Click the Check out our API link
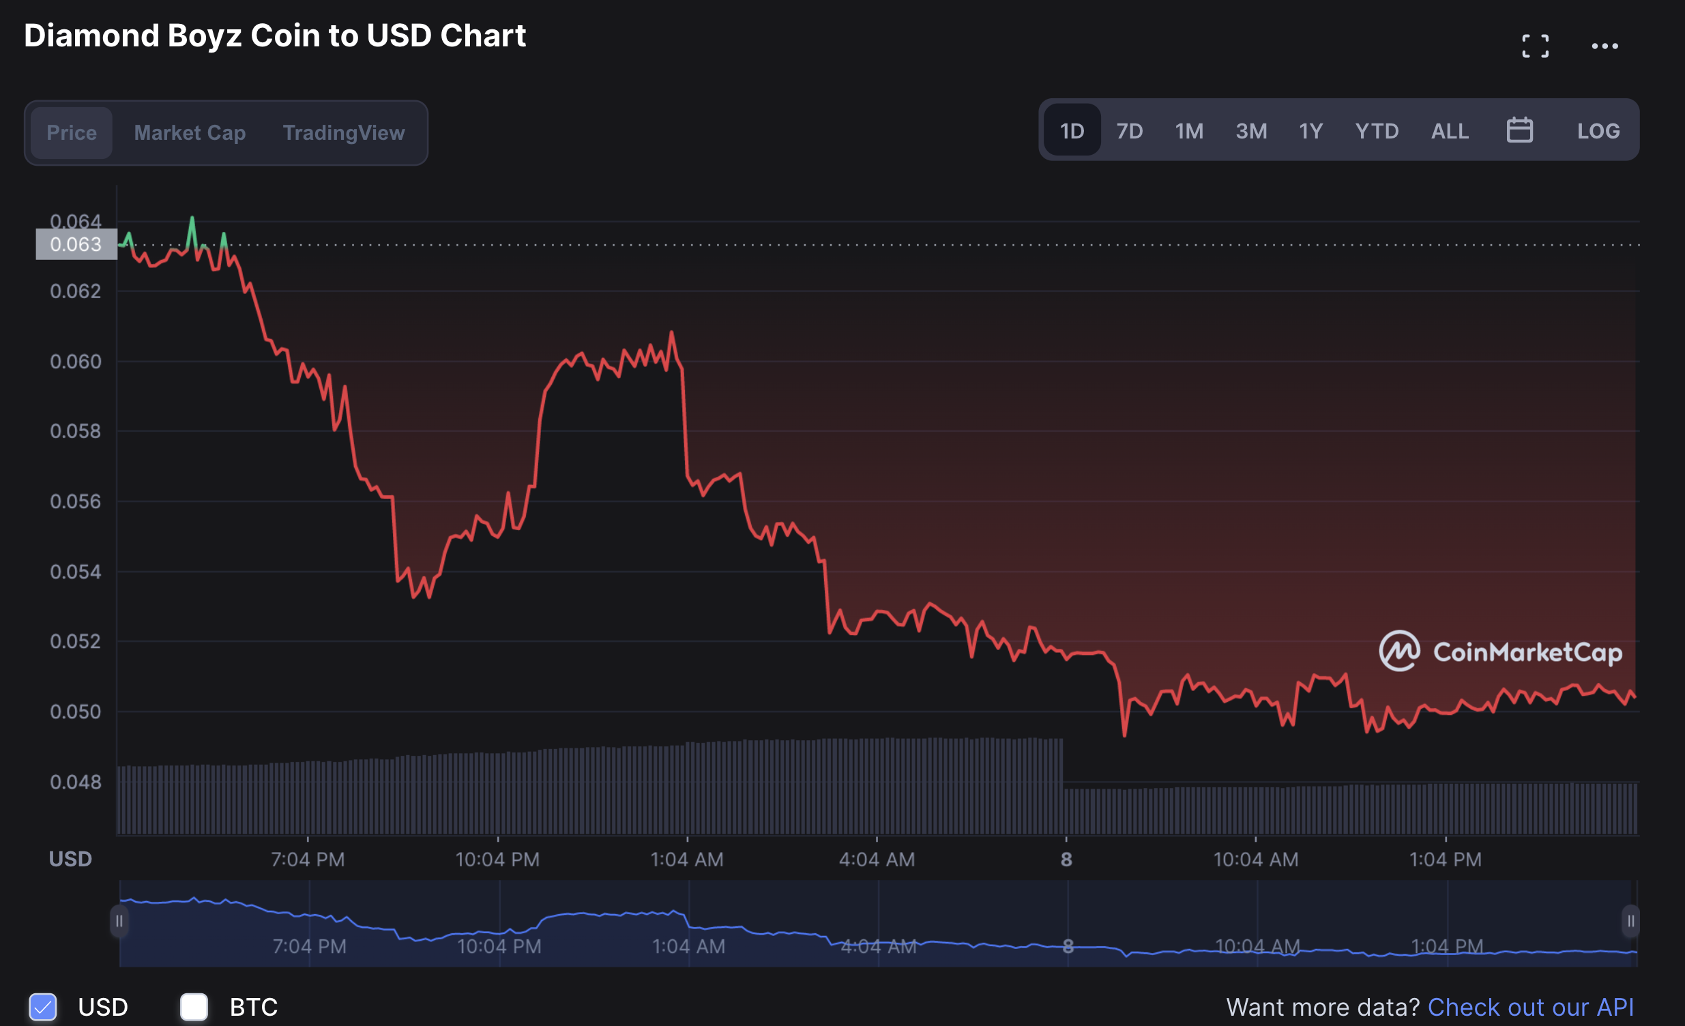This screenshot has width=1685, height=1026. [1529, 1006]
